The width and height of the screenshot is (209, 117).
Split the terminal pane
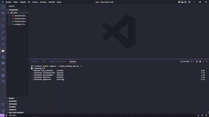(x=197, y=61)
